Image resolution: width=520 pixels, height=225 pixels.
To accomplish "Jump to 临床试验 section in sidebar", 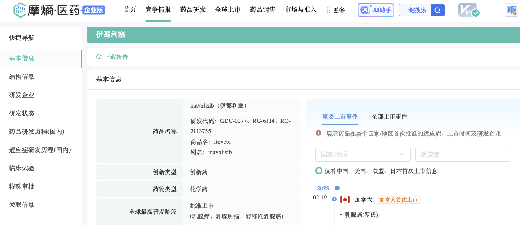I will tap(22, 168).
